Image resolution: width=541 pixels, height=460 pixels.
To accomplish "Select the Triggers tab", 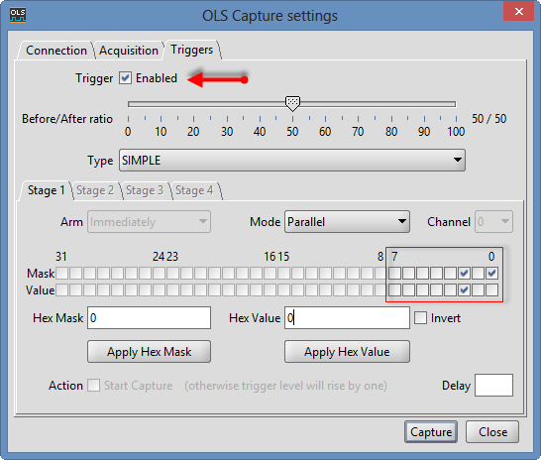I will (x=192, y=50).
